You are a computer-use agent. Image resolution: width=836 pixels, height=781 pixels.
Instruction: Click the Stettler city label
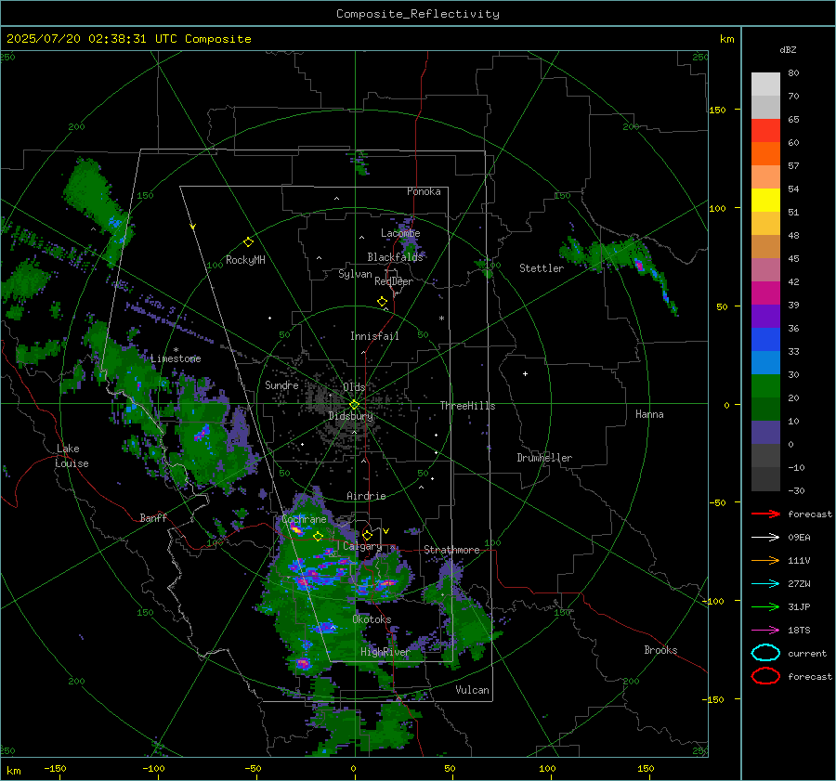click(542, 268)
